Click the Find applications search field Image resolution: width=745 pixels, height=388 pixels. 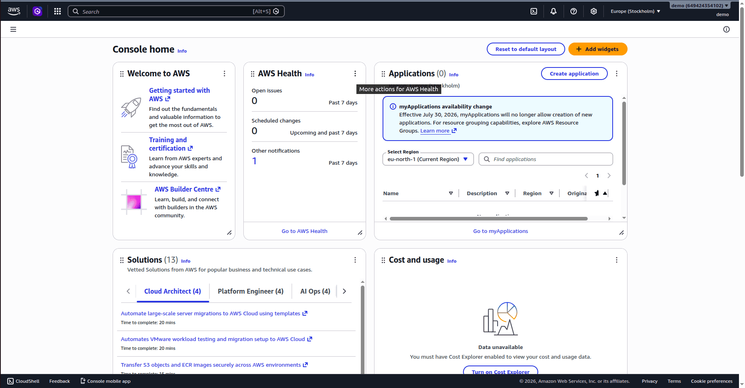tap(545, 159)
